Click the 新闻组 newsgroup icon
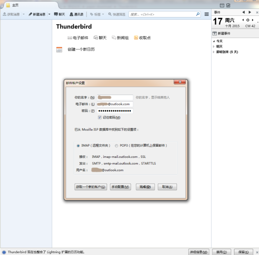The height and width of the screenshot is (255, 259). (x=114, y=38)
